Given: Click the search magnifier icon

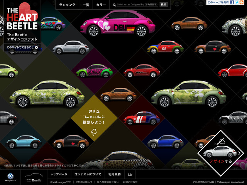Looking at the screenshot, I should [114, 5].
